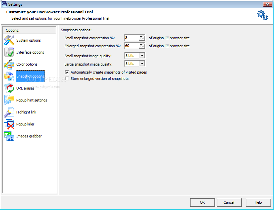
Task: Go to Images grabber settings
Action: pyautogui.click(x=29, y=136)
